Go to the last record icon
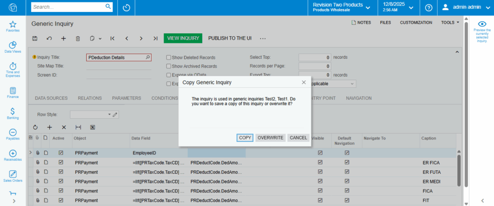The height and width of the screenshot is (206, 494). coord(155,38)
